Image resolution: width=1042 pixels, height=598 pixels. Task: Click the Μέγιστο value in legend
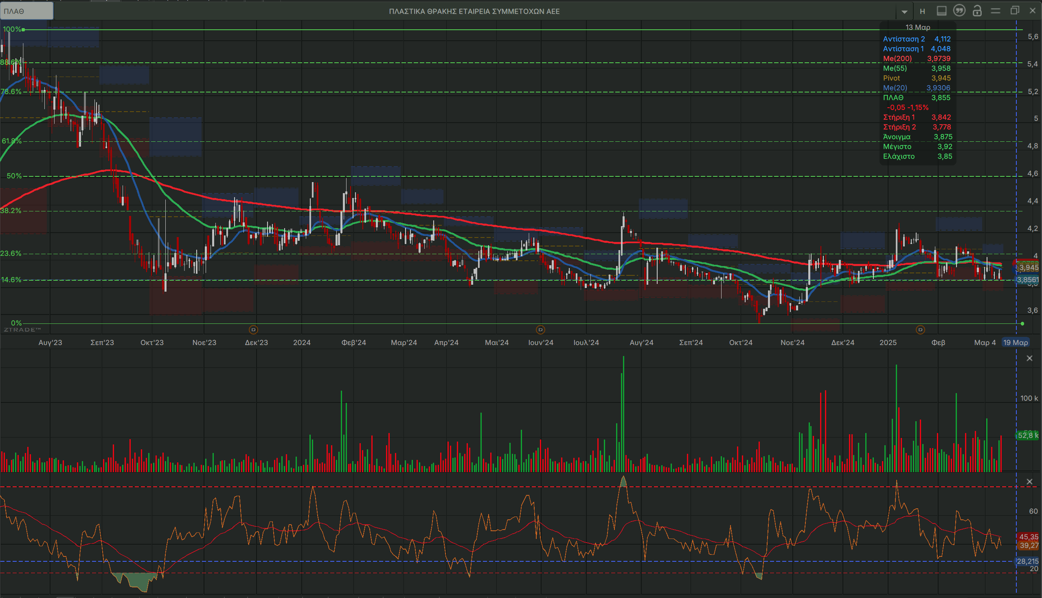(945, 147)
